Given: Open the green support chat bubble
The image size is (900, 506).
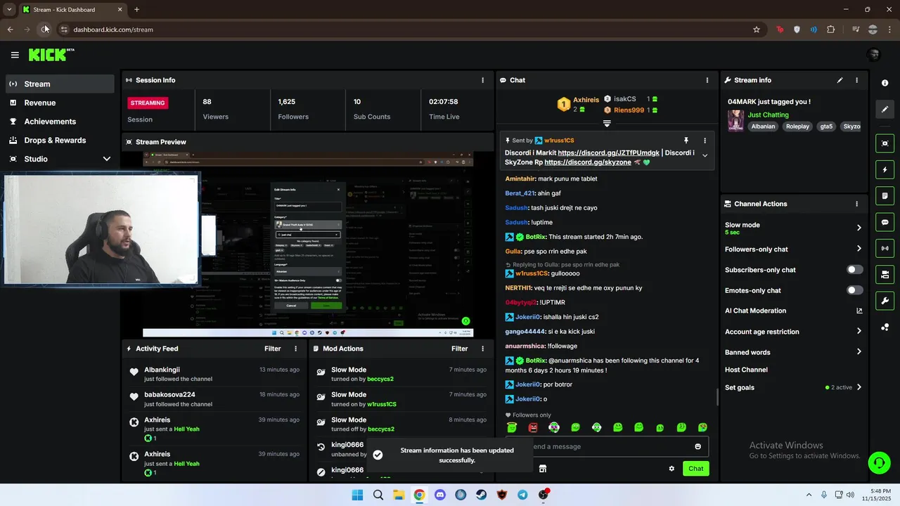Looking at the screenshot, I should 879,462.
